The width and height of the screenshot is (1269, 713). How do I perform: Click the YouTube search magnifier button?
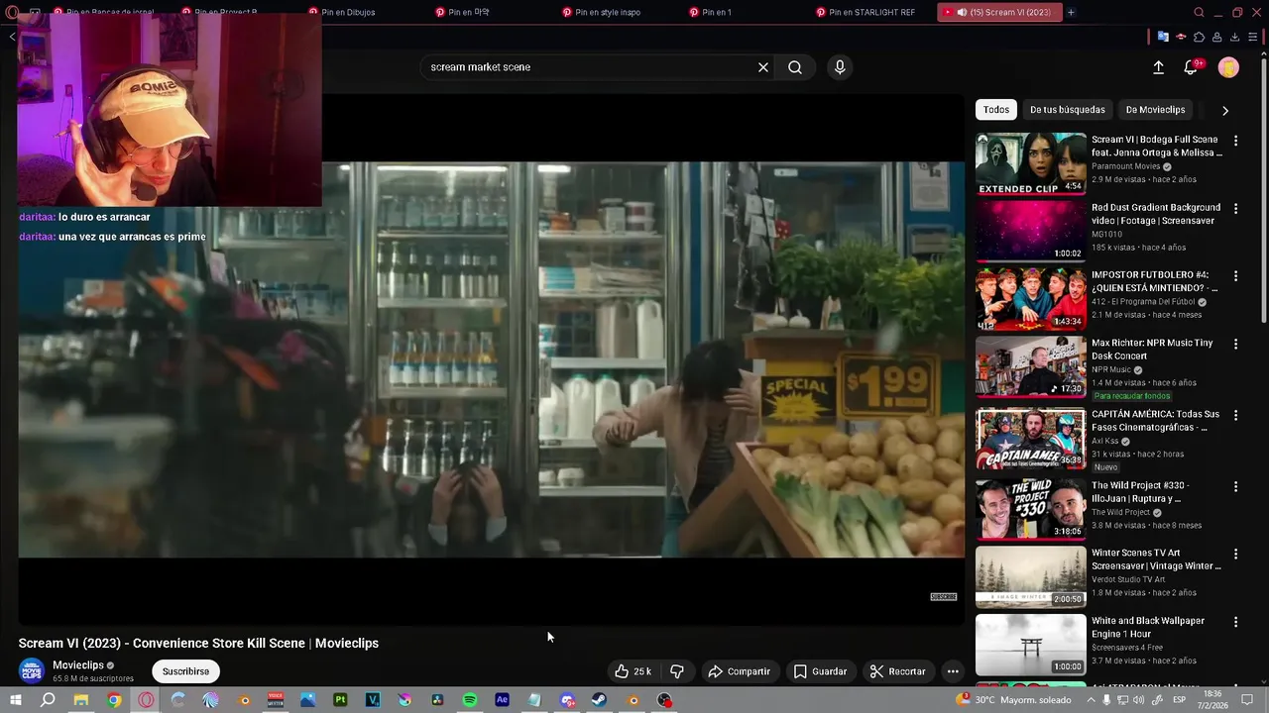795,67
